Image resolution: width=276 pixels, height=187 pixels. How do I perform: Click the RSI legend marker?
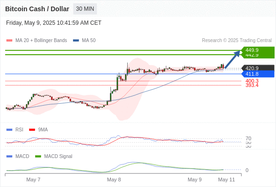pos(9,130)
